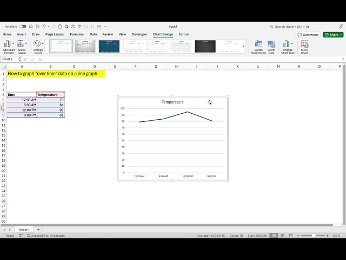Switch to the Normal view icon
Image resolution: width=346 pixels, height=260 pixels.
click(274, 236)
